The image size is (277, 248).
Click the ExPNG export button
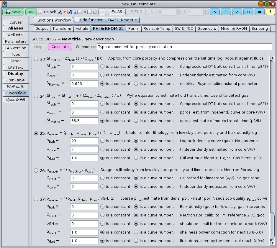pyautogui.click(x=136, y=12)
